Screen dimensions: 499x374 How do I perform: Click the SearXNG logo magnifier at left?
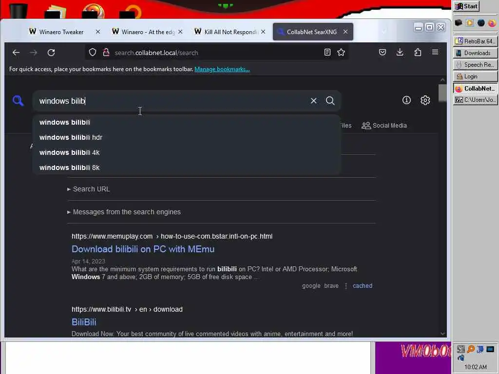click(18, 101)
